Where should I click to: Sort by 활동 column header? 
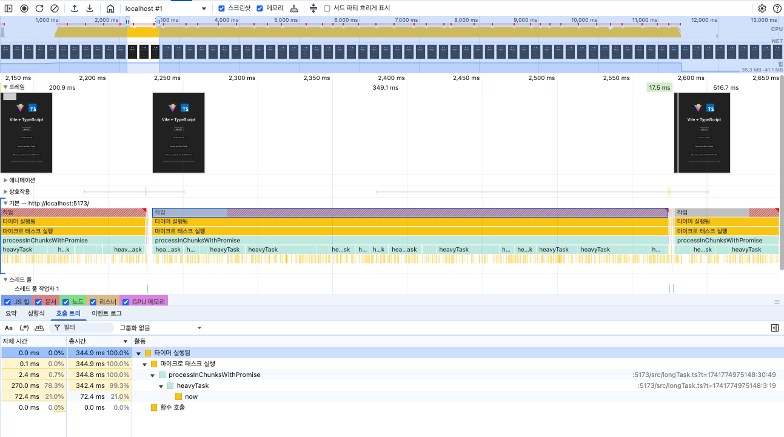pyautogui.click(x=458, y=341)
